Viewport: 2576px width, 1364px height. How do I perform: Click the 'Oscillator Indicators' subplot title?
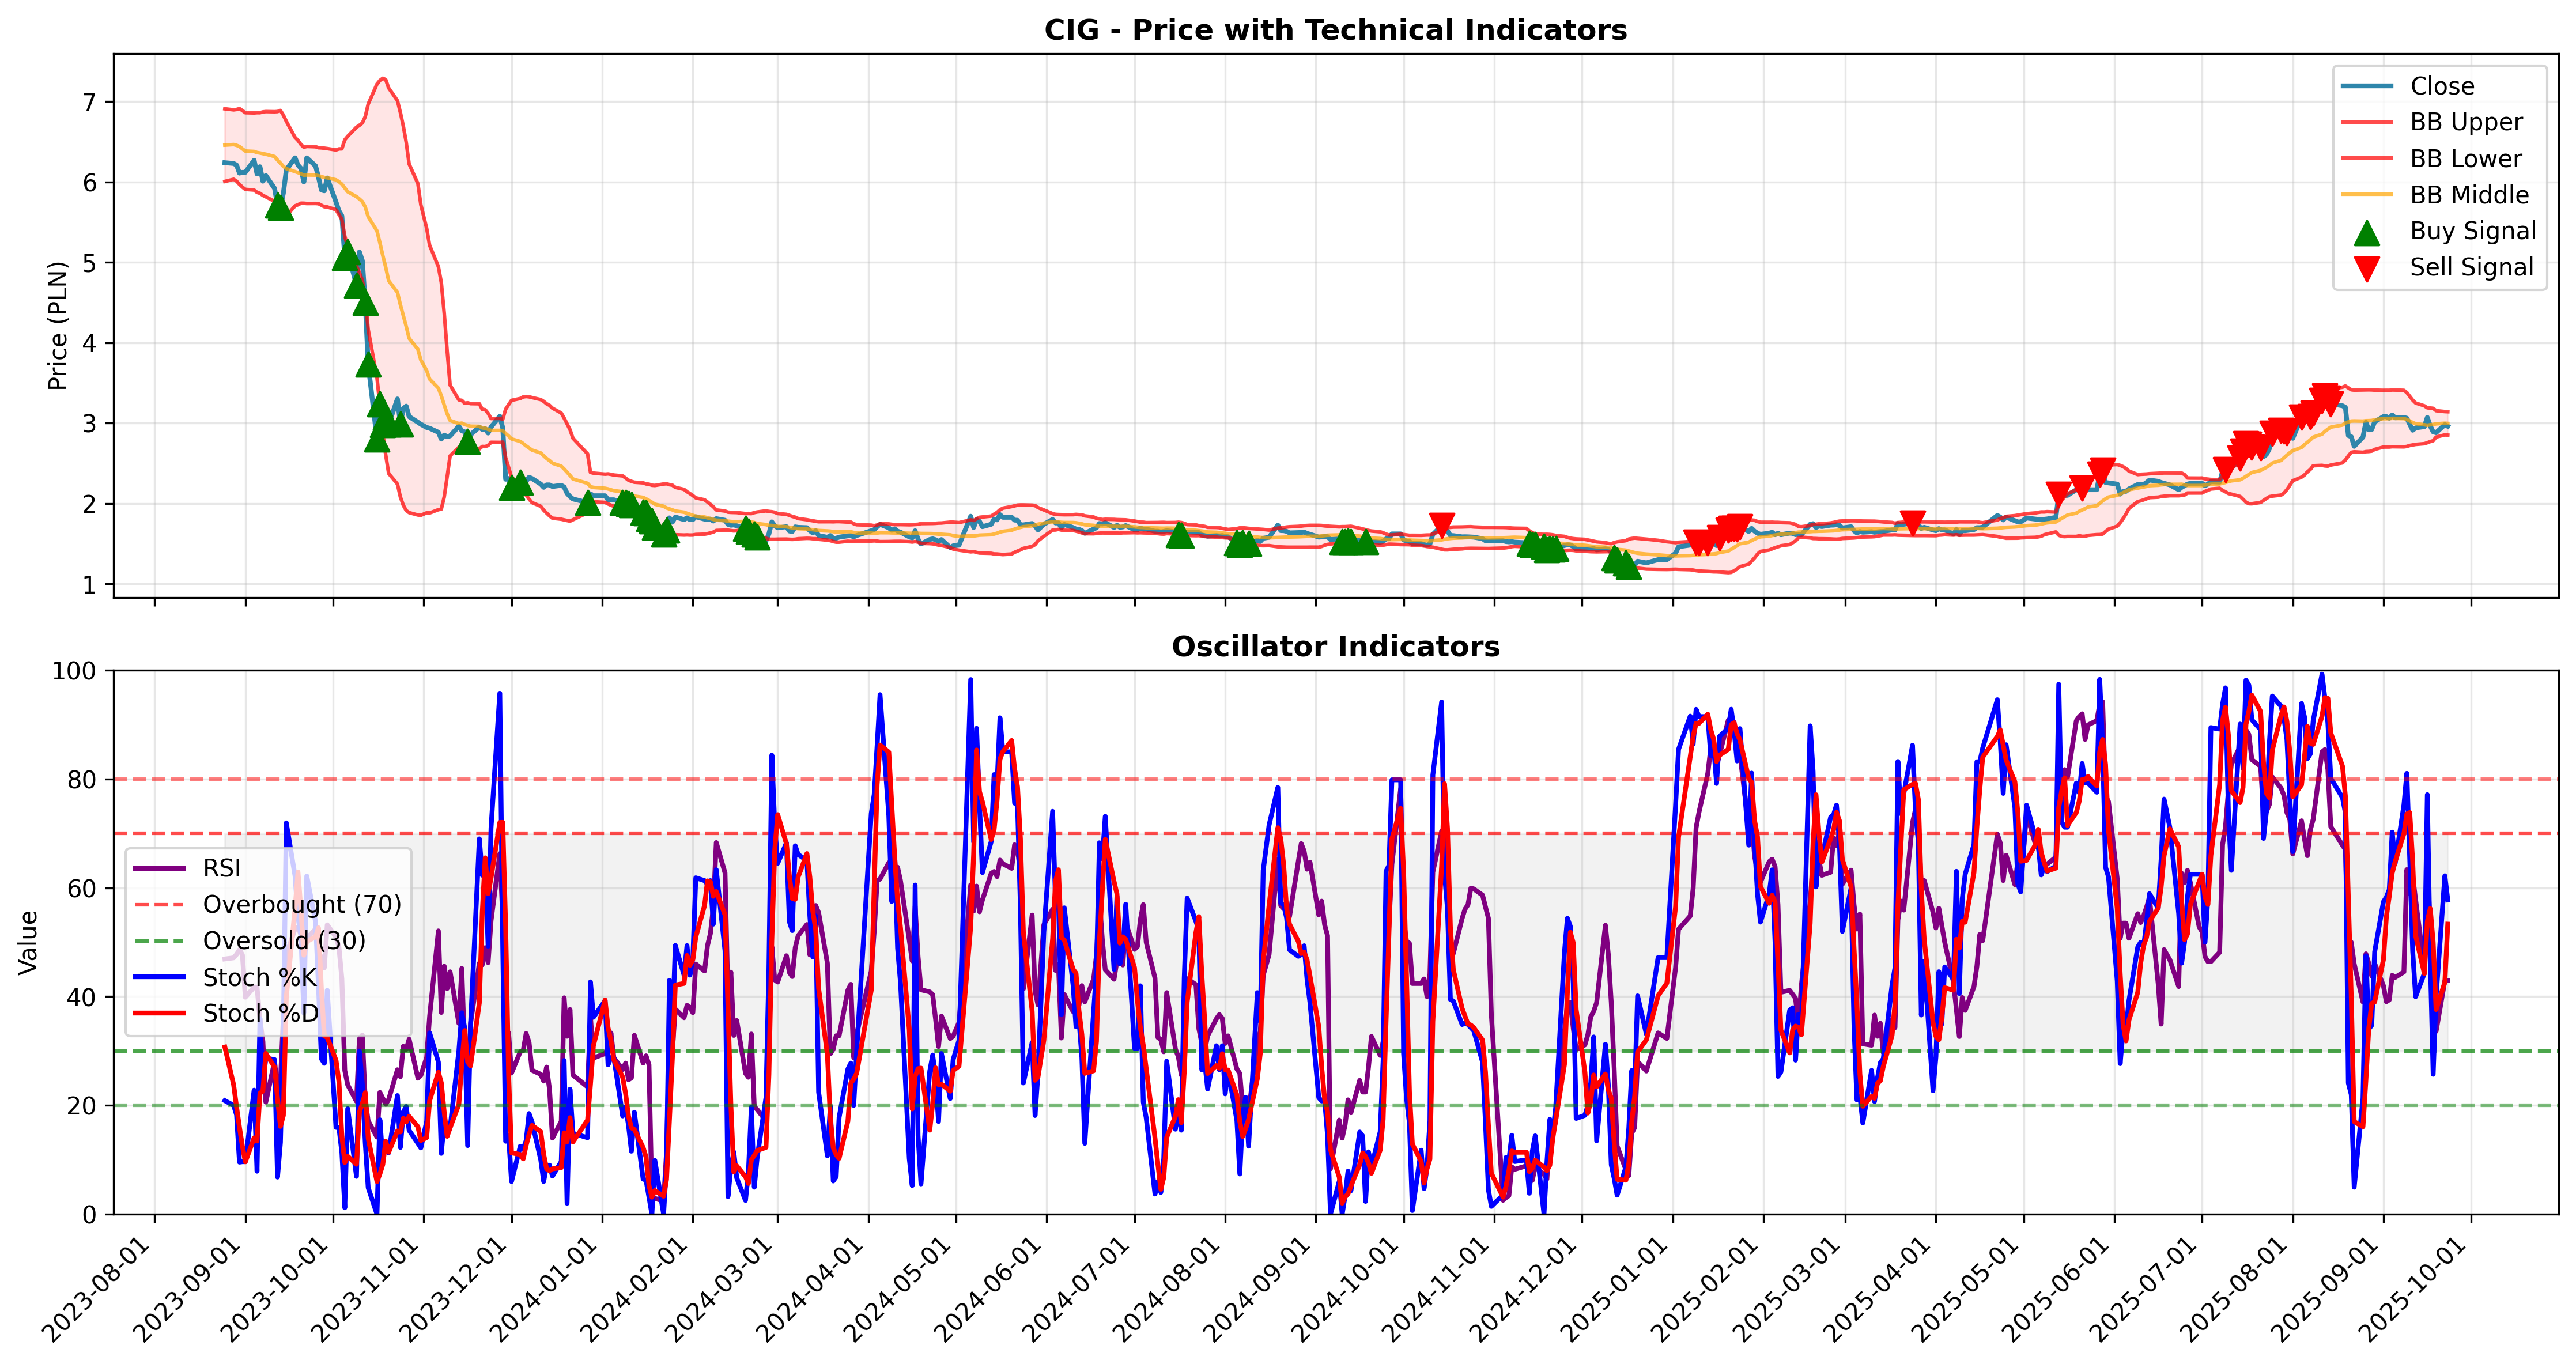tap(1336, 647)
